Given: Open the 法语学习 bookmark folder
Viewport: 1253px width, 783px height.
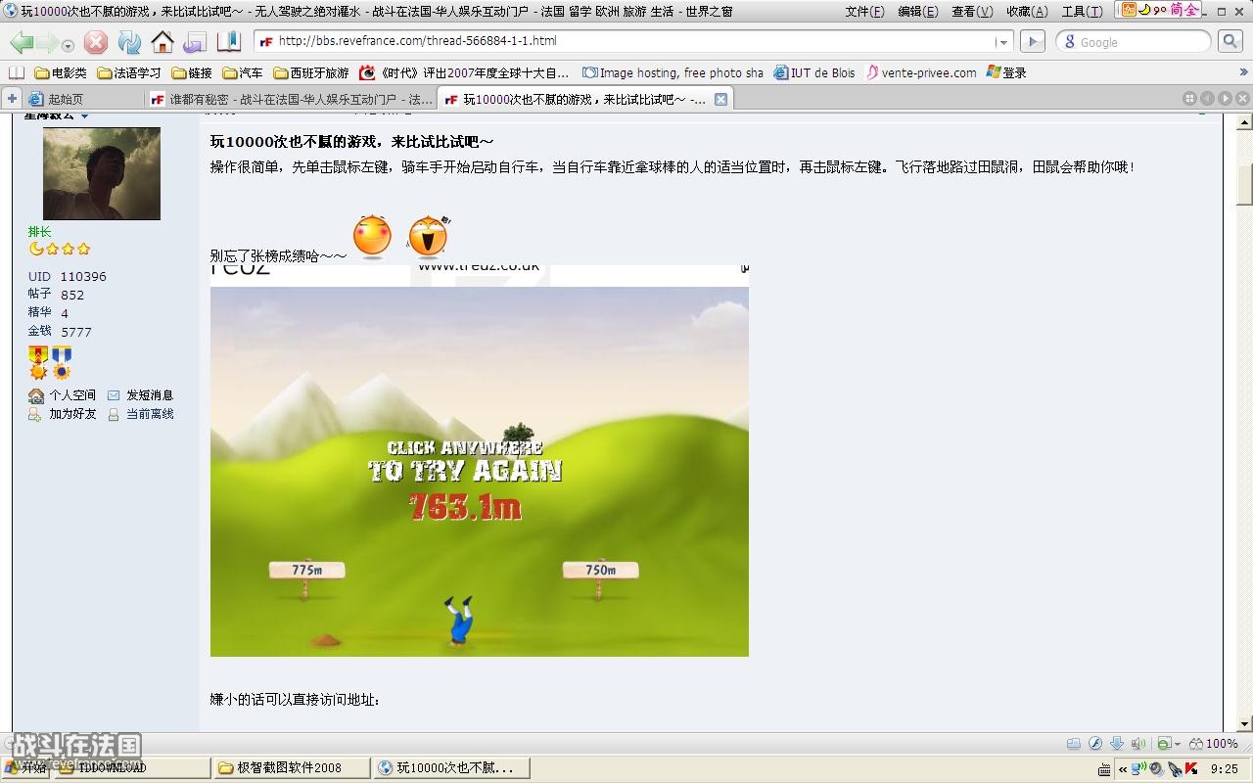Looking at the screenshot, I should [129, 72].
